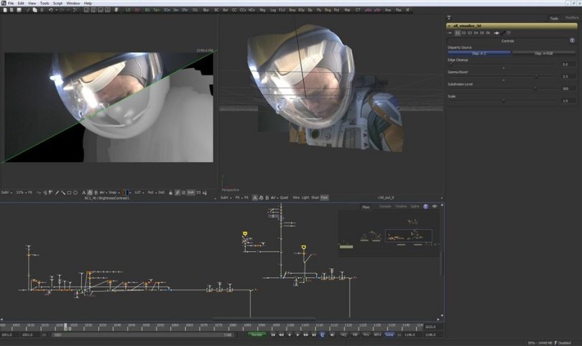Switch to the Flow tab
Screen dimensions: 582x346
coord(366,207)
